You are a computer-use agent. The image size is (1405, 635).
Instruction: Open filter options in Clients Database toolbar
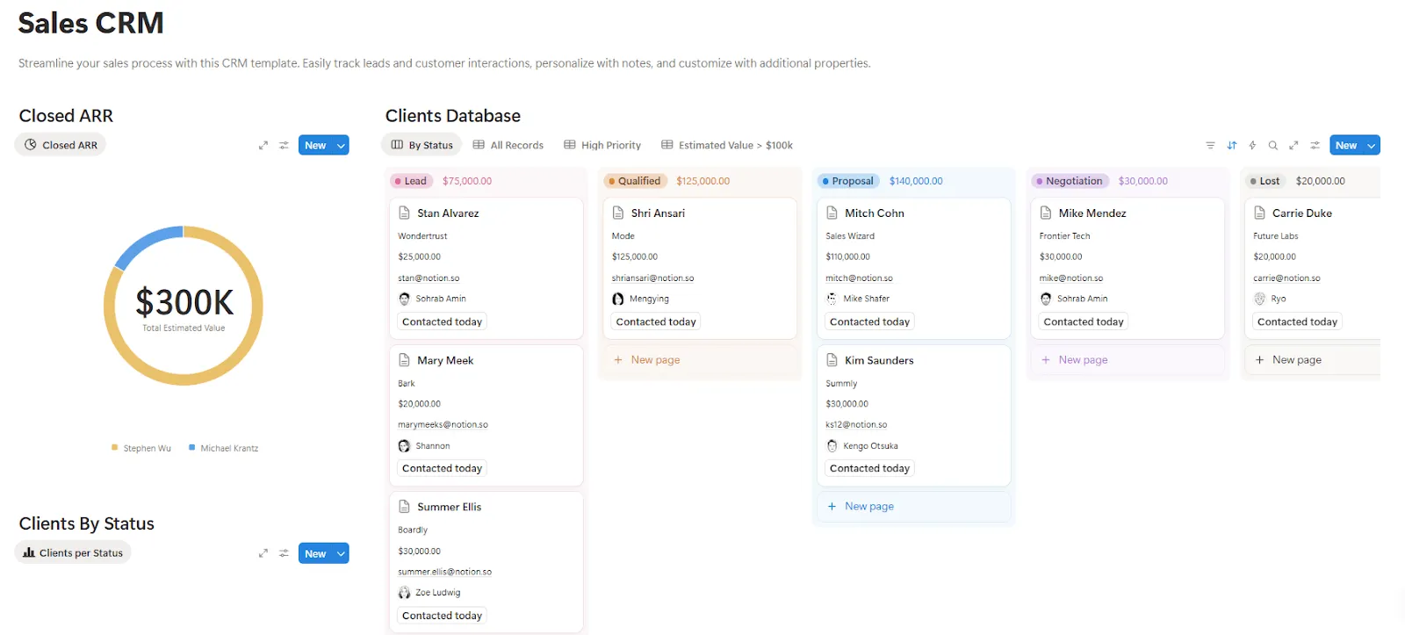(x=1210, y=146)
